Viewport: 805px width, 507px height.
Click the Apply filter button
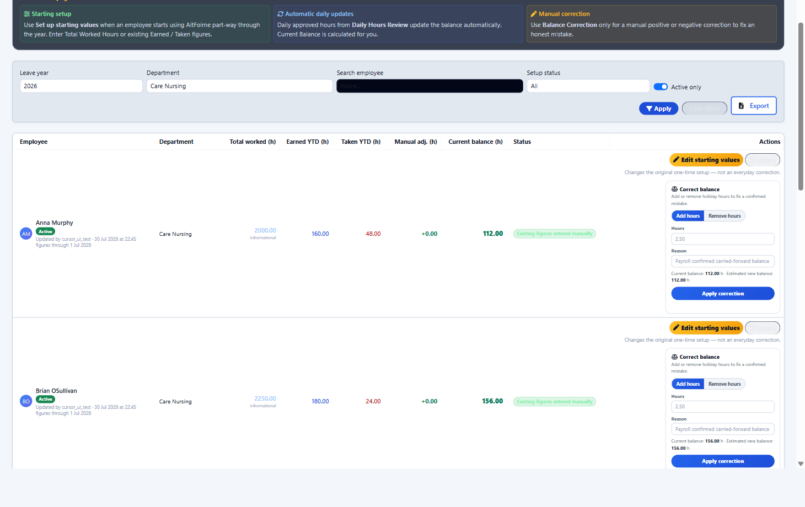click(x=658, y=109)
